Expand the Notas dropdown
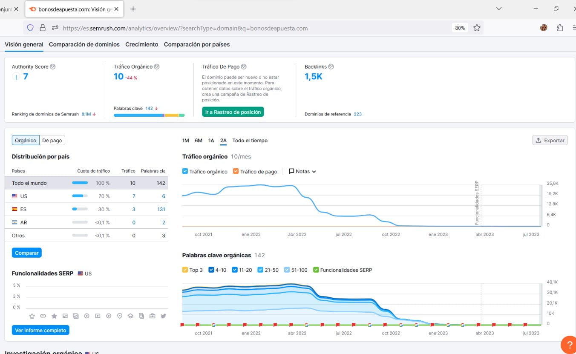Screen dimensions: 576x354 (302, 171)
